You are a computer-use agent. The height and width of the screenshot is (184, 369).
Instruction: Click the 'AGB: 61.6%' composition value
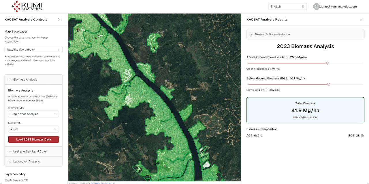[254, 136]
